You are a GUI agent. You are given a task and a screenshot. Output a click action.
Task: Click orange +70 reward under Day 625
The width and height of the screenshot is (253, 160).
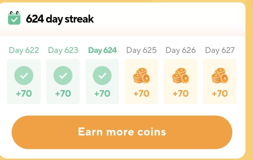click(142, 94)
